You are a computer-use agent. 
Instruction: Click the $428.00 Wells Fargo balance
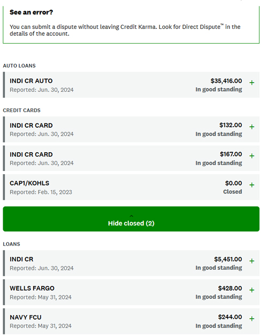point(230,288)
